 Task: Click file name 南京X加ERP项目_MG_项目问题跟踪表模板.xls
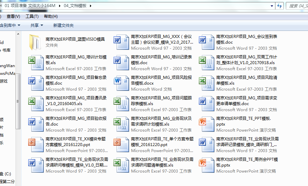tap(162, 101)
